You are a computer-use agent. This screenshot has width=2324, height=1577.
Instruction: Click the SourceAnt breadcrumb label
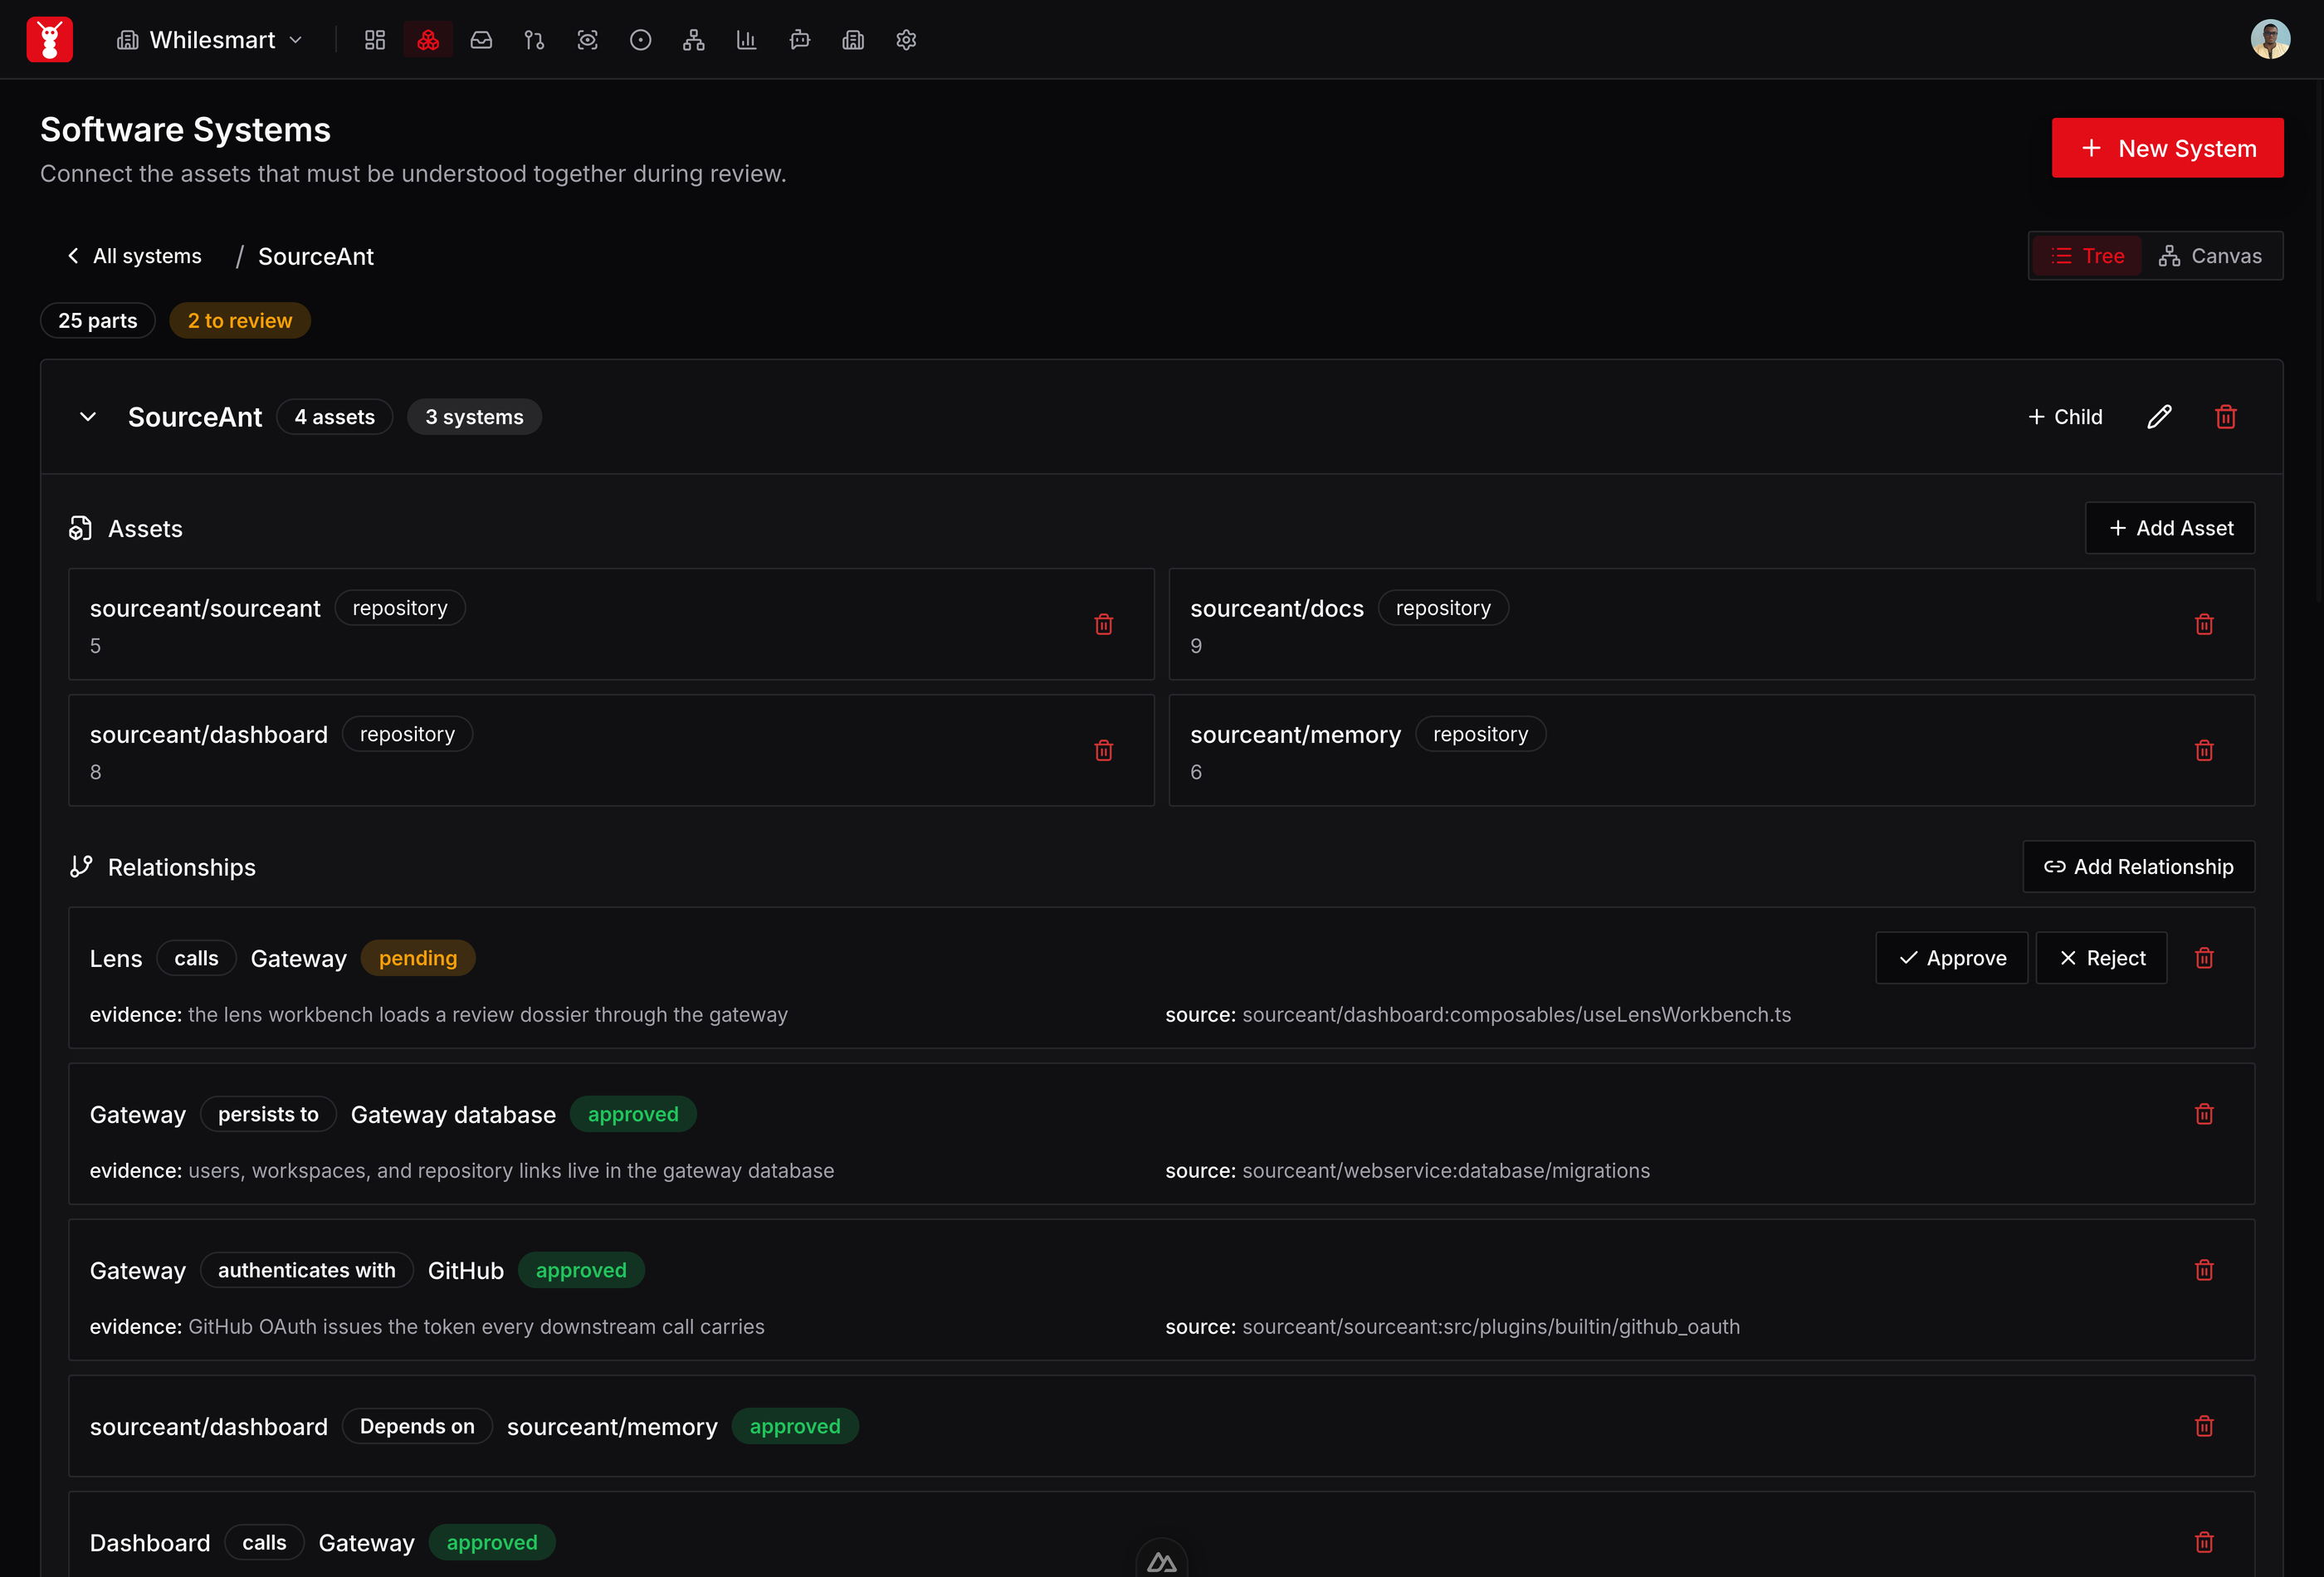316,256
